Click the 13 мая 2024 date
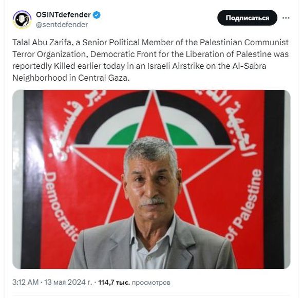 pos(68,282)
